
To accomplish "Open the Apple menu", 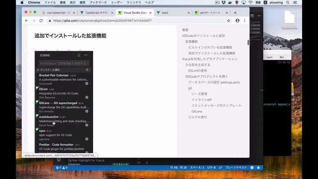I will (x=22, y=2).
